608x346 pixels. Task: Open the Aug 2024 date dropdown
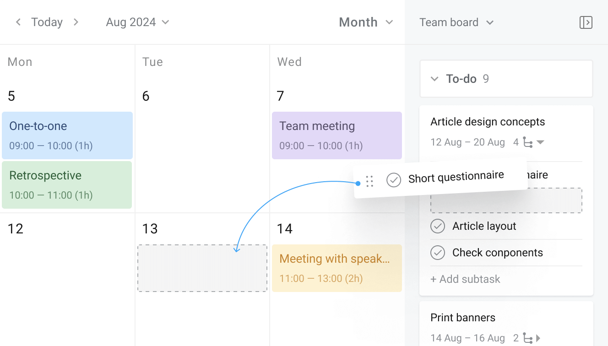(x=136, y=22)
